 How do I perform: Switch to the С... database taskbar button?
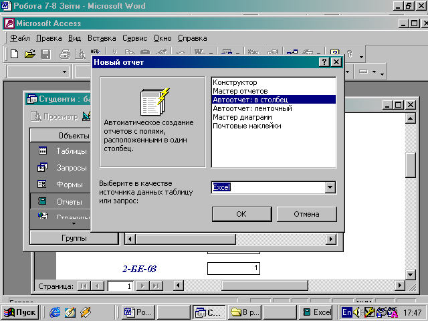209,312
